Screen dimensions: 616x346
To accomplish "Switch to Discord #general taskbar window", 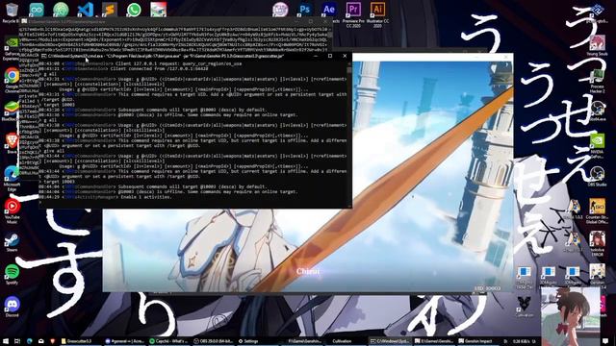I will tap(126, 341).
